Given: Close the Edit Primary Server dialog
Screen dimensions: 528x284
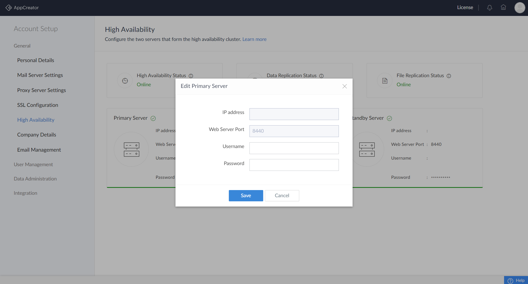Looking at the screenshot, I should click(x=345, y=86).
